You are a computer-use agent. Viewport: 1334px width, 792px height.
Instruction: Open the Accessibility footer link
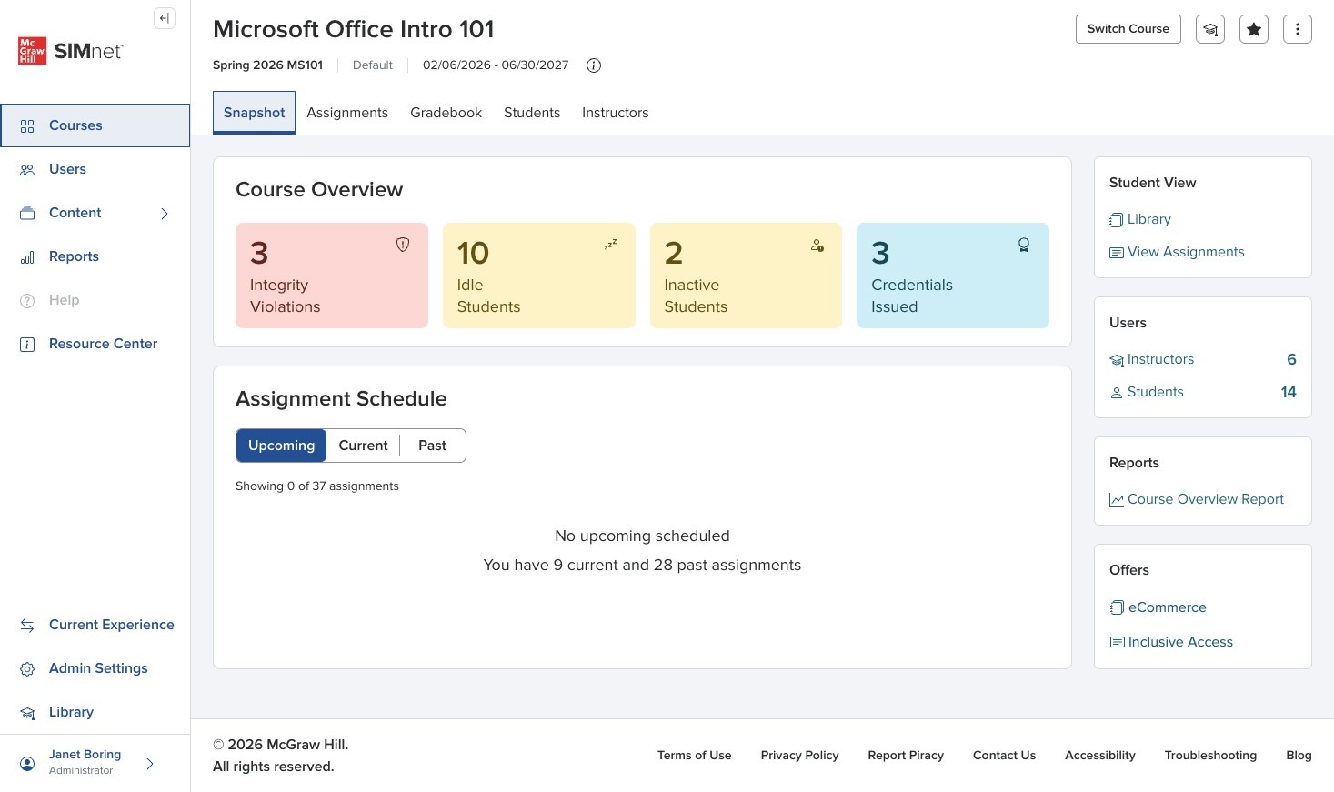click(1100, 756)
